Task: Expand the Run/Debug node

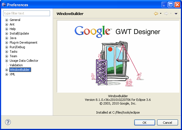Action: click(x=6, y=47)
